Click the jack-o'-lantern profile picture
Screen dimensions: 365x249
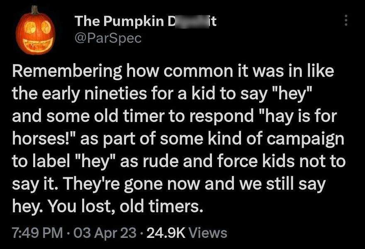coord(36,31)
